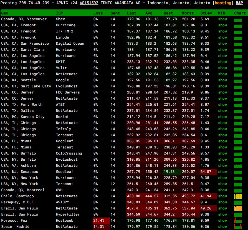Image resolution: width=248 pixels, height=230 pixels.
Task: Show MTR for Dallas NetActuate row
Action: click(x=222, y=111)
